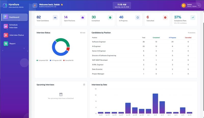Click the Satish avatar circle
The image size is (204, 118).
click(184, 5)
